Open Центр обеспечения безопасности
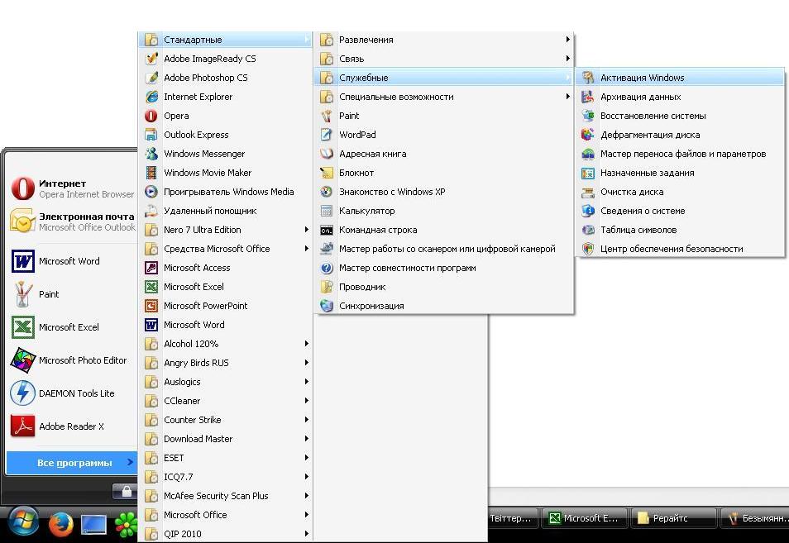This screenshot has width=789, height=543. pos(681,249)
